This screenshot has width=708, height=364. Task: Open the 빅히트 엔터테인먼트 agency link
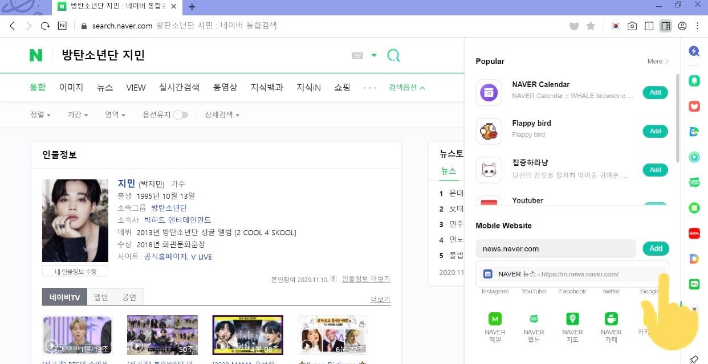(177, 220)
